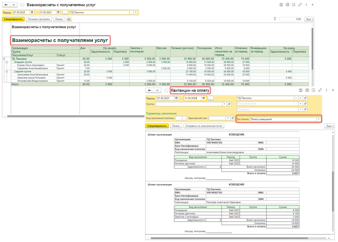The height and width of the screenshot is (242, 338).
Task: Add Взаиморасчеты report to favorites with star
Action: (22, 5)
